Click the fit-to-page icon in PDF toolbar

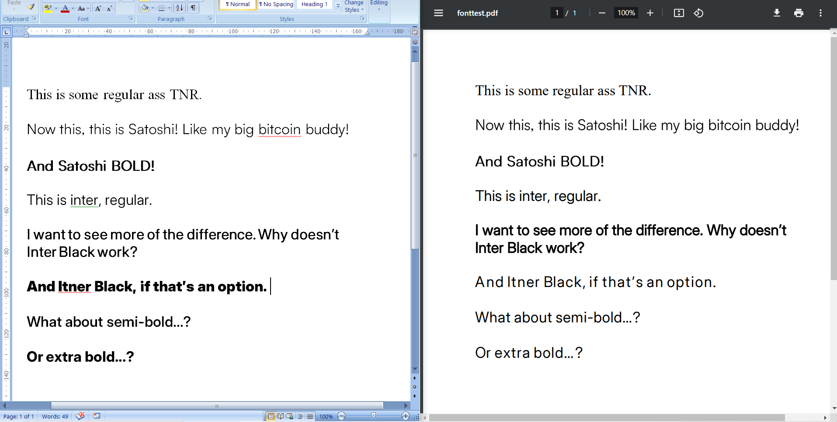pos(679,13)
